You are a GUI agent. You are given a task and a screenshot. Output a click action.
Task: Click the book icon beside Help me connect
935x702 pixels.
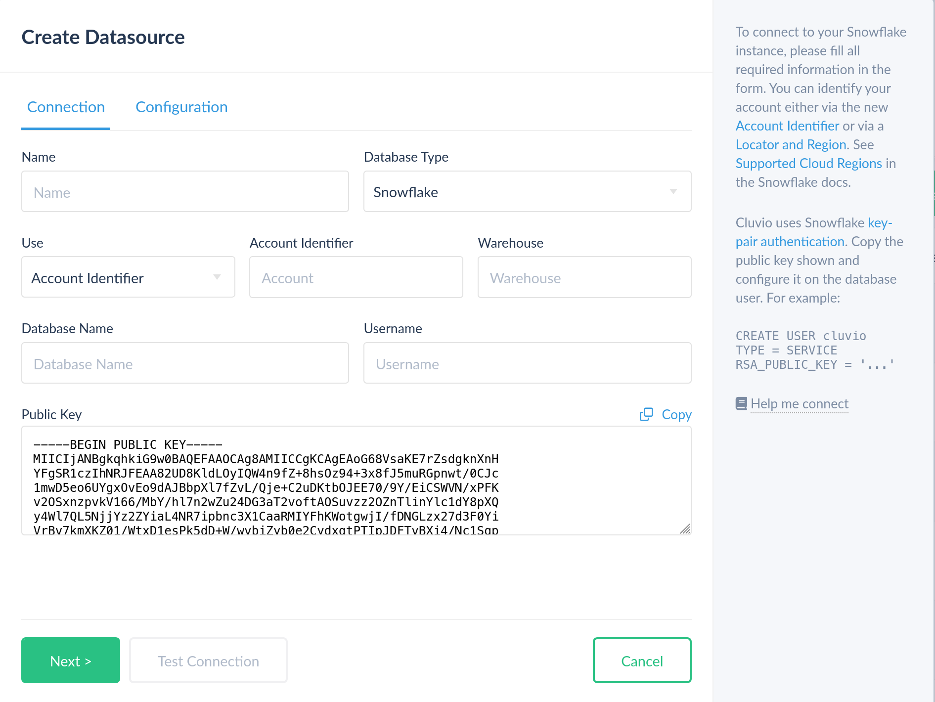(741, 404)
